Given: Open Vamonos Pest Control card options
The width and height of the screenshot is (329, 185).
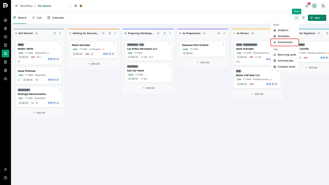Looking at the screenshot, I should 224,44.
